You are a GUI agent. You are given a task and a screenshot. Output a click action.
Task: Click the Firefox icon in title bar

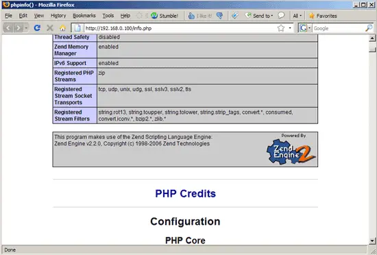click(x=6, y=5)
